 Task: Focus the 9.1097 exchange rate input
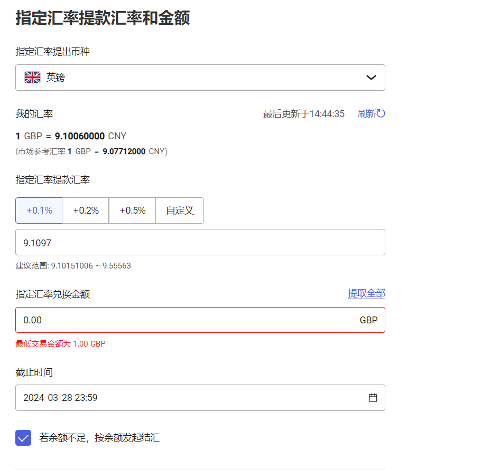pyautogui.click(x=200, y=242)
